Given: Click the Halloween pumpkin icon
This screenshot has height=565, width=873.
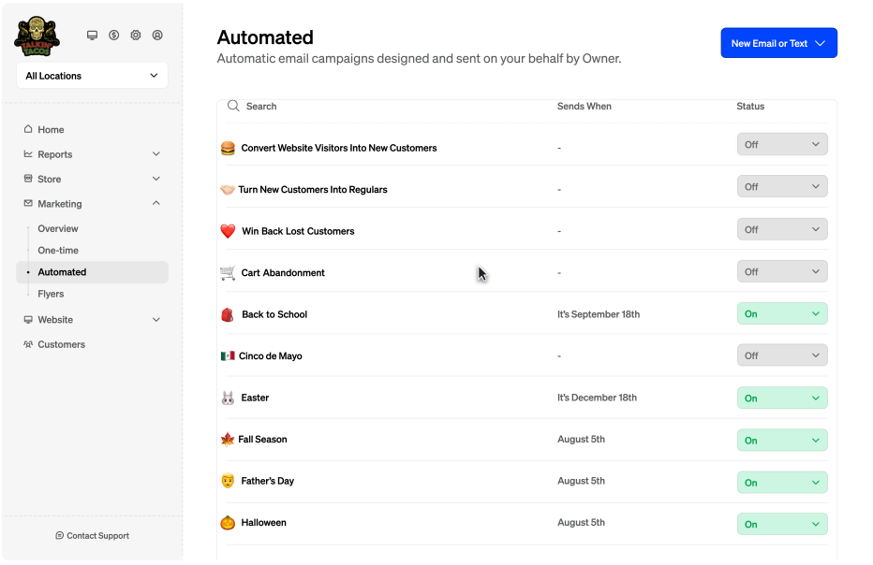Looking at the screenshot, I should (x=228, y=523).
